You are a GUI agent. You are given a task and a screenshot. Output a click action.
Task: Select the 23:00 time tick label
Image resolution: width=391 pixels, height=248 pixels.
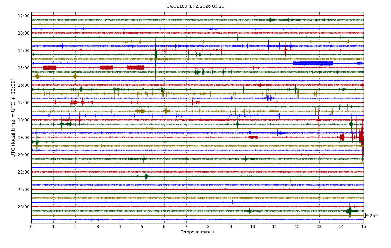point(24,207)
